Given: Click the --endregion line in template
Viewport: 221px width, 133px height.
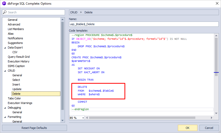Looking at the screenshot, I should tap(80, 109).
